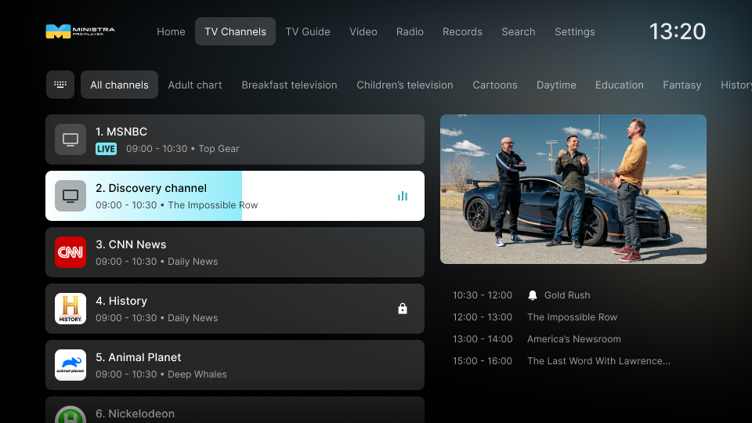Click the MSNBC TV placeholder icon

pyautogui.click(x=70, y=139)
